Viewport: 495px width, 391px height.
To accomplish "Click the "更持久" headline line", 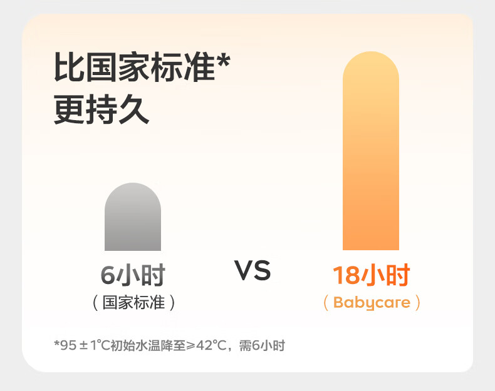I will [x=102, y=110].
